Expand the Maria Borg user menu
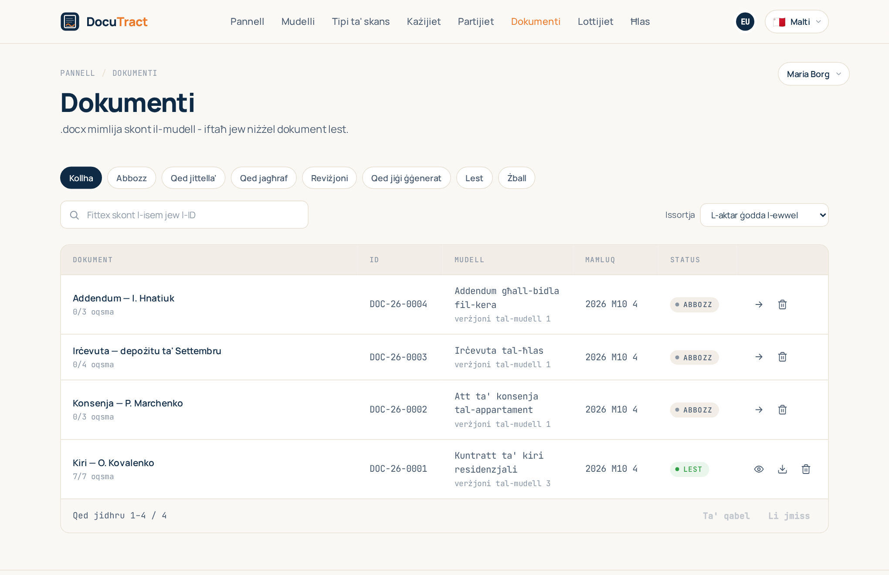 click(814, 74)
